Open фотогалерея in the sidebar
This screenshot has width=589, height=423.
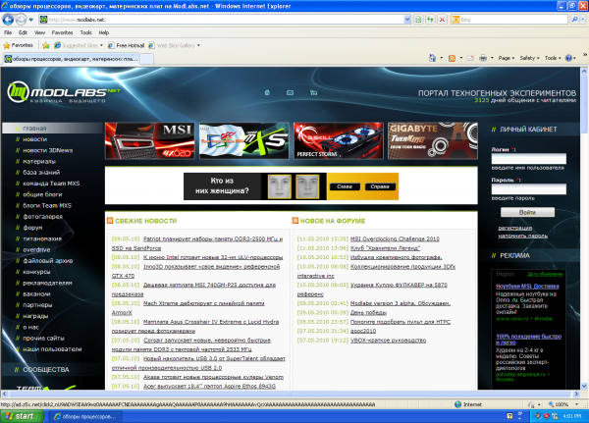coord(43,217)
